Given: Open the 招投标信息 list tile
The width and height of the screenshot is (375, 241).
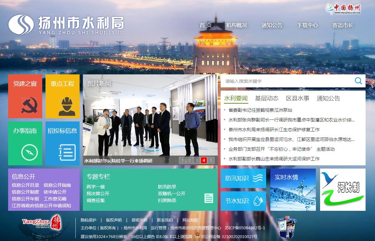Looking at the screenshot, I should coord(62,144).
